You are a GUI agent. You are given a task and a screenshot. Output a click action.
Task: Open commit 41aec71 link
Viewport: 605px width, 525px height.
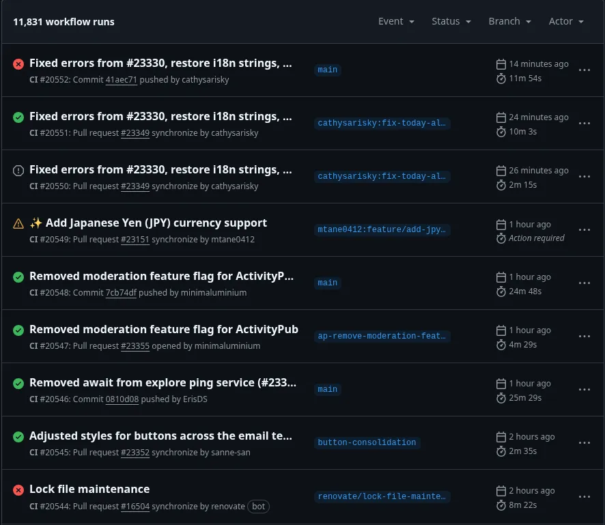coord(122,80)
